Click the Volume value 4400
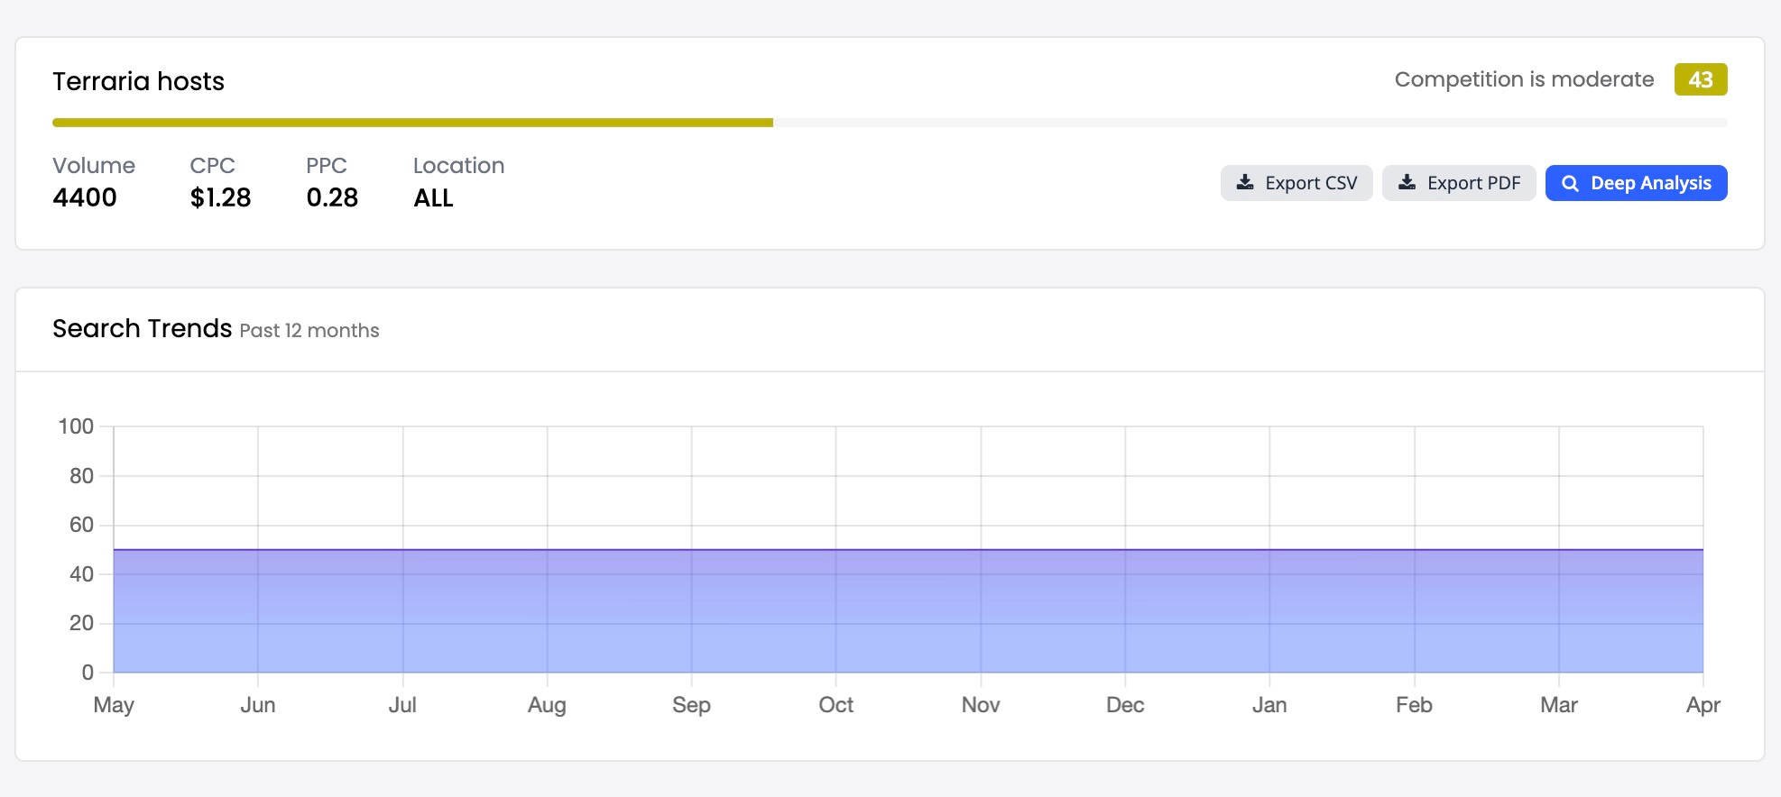Screen dimensions: 1781x797 click(85, 197)
